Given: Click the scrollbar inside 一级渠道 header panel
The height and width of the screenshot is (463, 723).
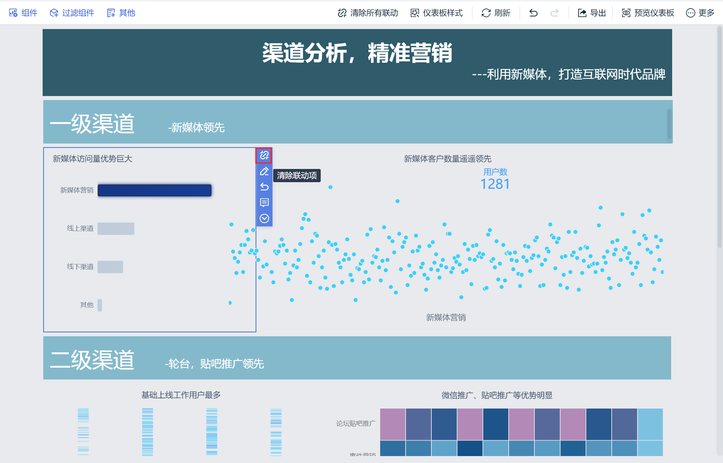Looking at the screenshot, I should (669, 124).
